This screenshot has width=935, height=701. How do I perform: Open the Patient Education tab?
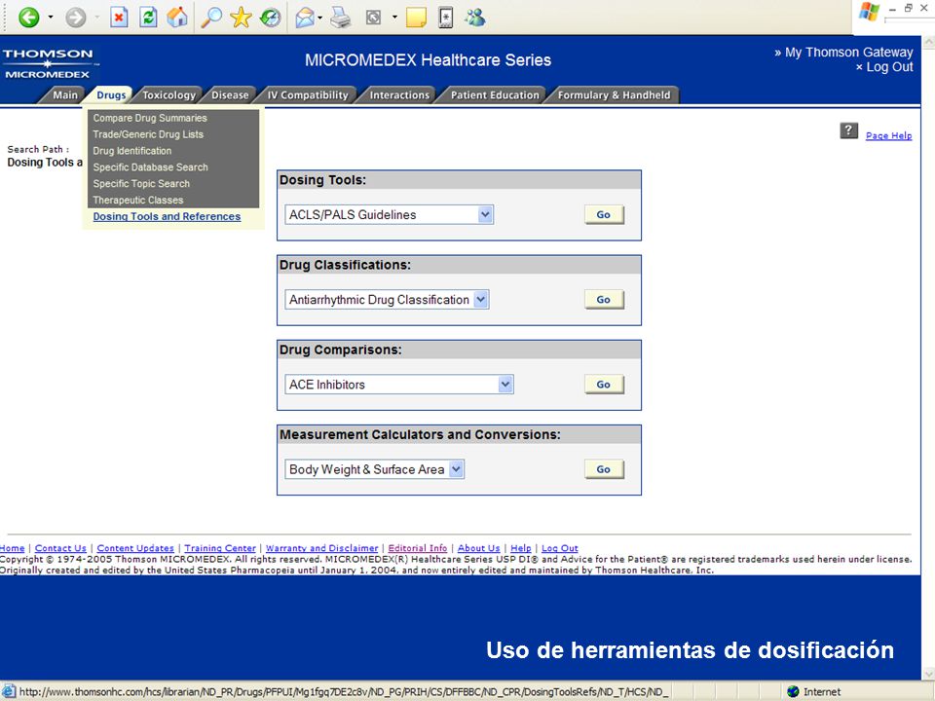[x=495, y=95]
